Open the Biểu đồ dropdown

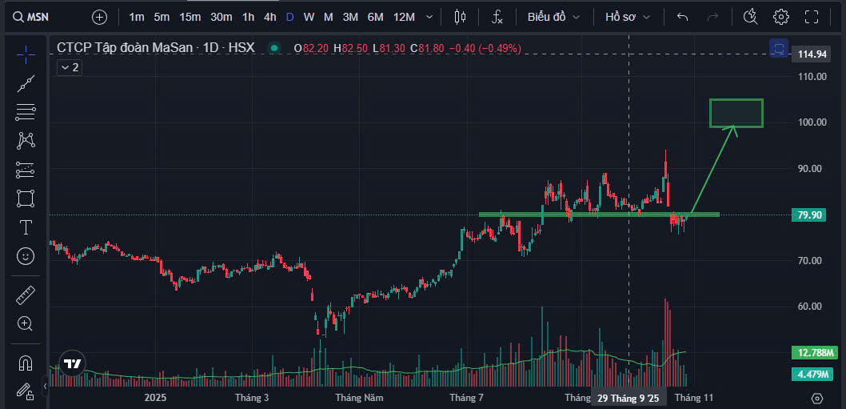[x=553, y=17]
